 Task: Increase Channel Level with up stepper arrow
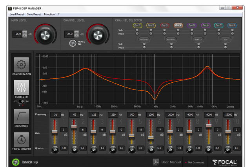click(x=76, y=32)
